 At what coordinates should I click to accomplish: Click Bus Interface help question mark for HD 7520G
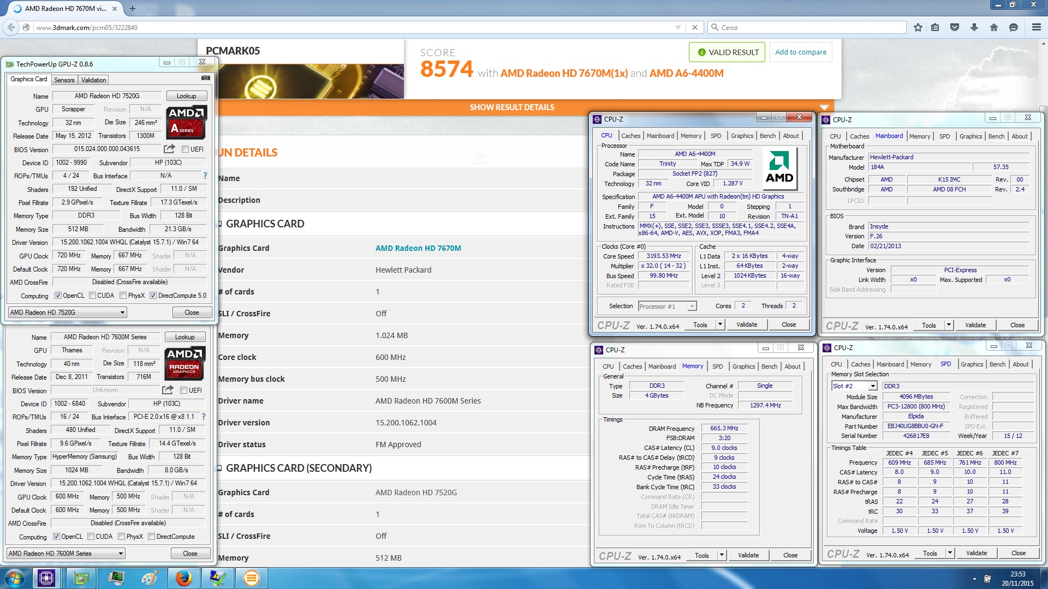tap(205, 176)
